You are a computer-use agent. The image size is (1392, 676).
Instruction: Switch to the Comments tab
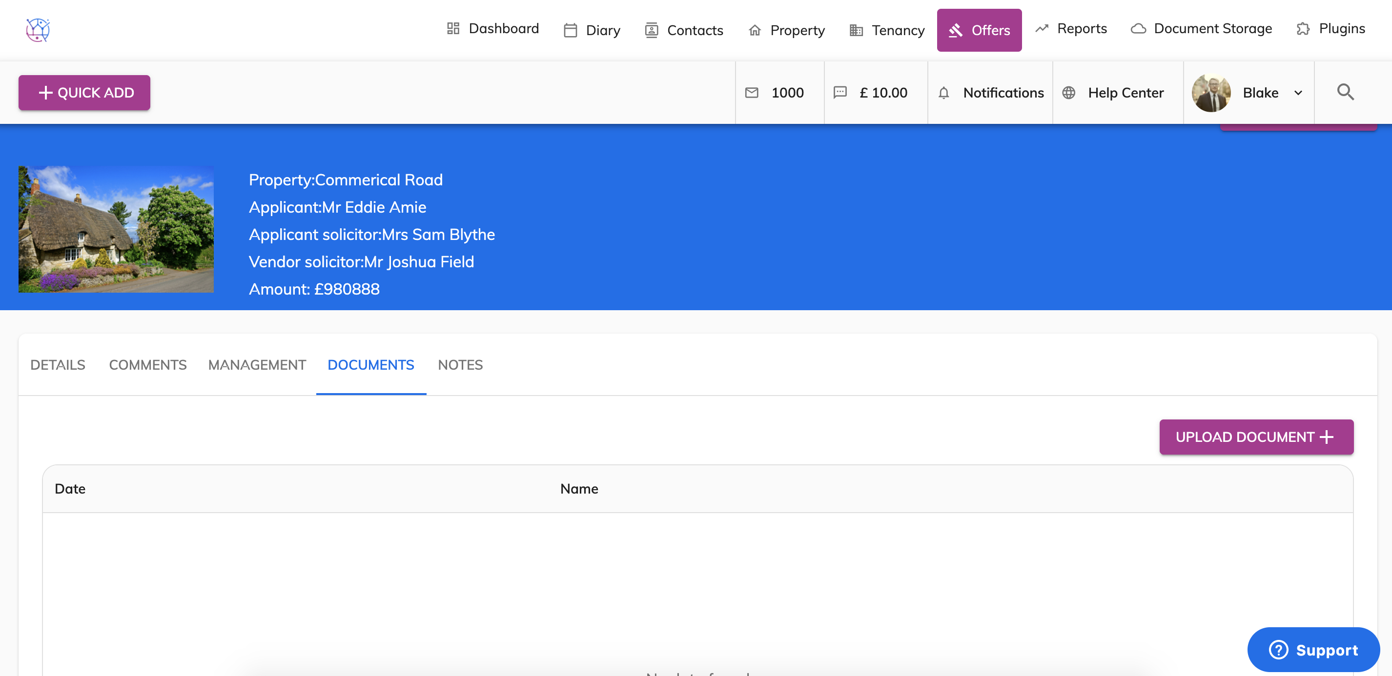[147, 365]
